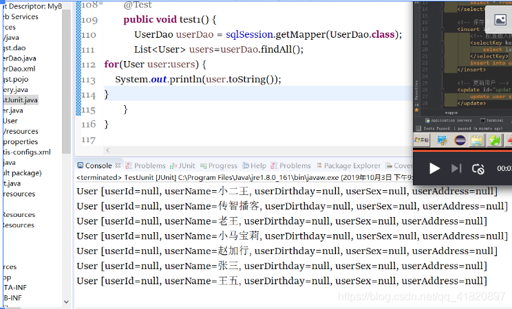Image resolution: width=512 pixels, height=309 pixels.
Task: Select TestJunit.java in project tree
Action: click(20, 100)
